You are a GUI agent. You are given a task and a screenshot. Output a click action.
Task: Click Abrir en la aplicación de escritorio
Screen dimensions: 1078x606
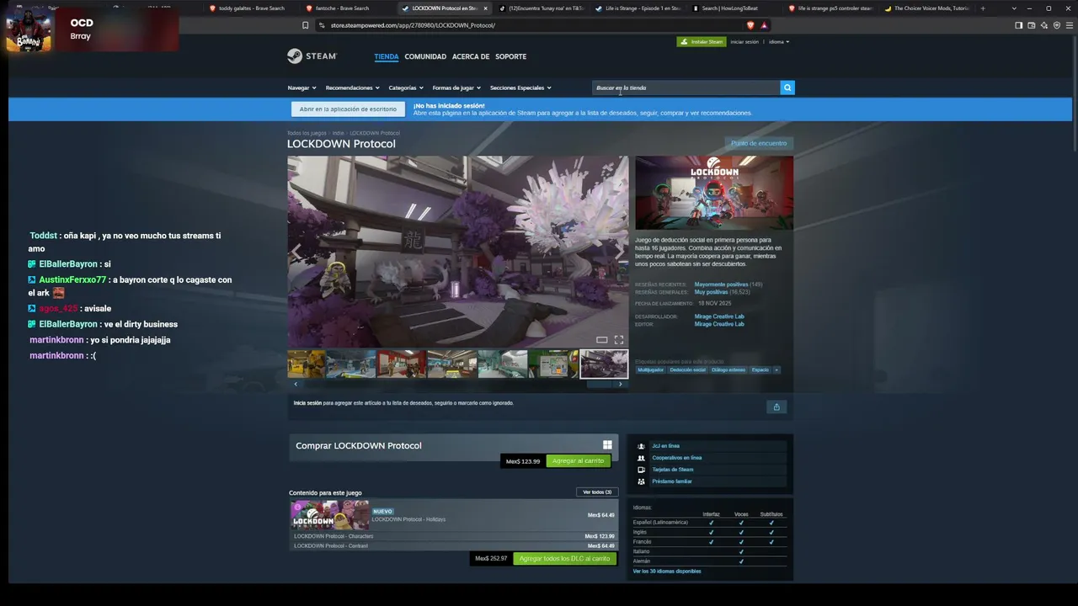(348, 109)
